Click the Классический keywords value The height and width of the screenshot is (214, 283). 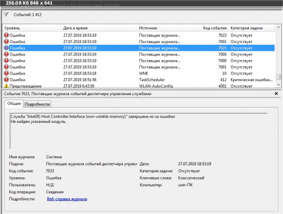[191, 178]
